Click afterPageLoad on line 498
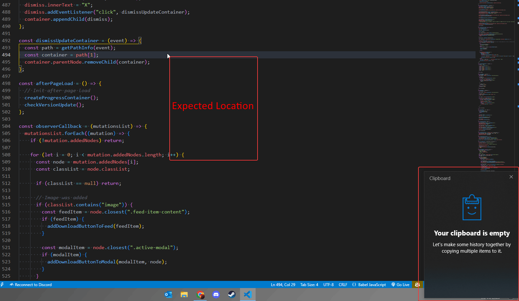519x301 pixels. (54, 83)
